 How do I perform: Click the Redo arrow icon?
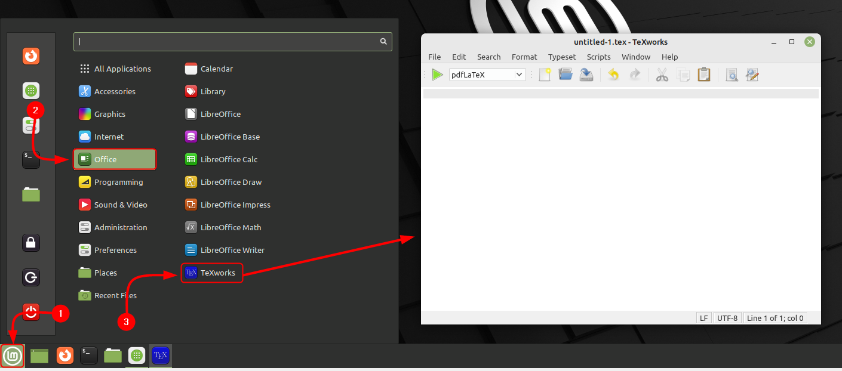point(635,75)
